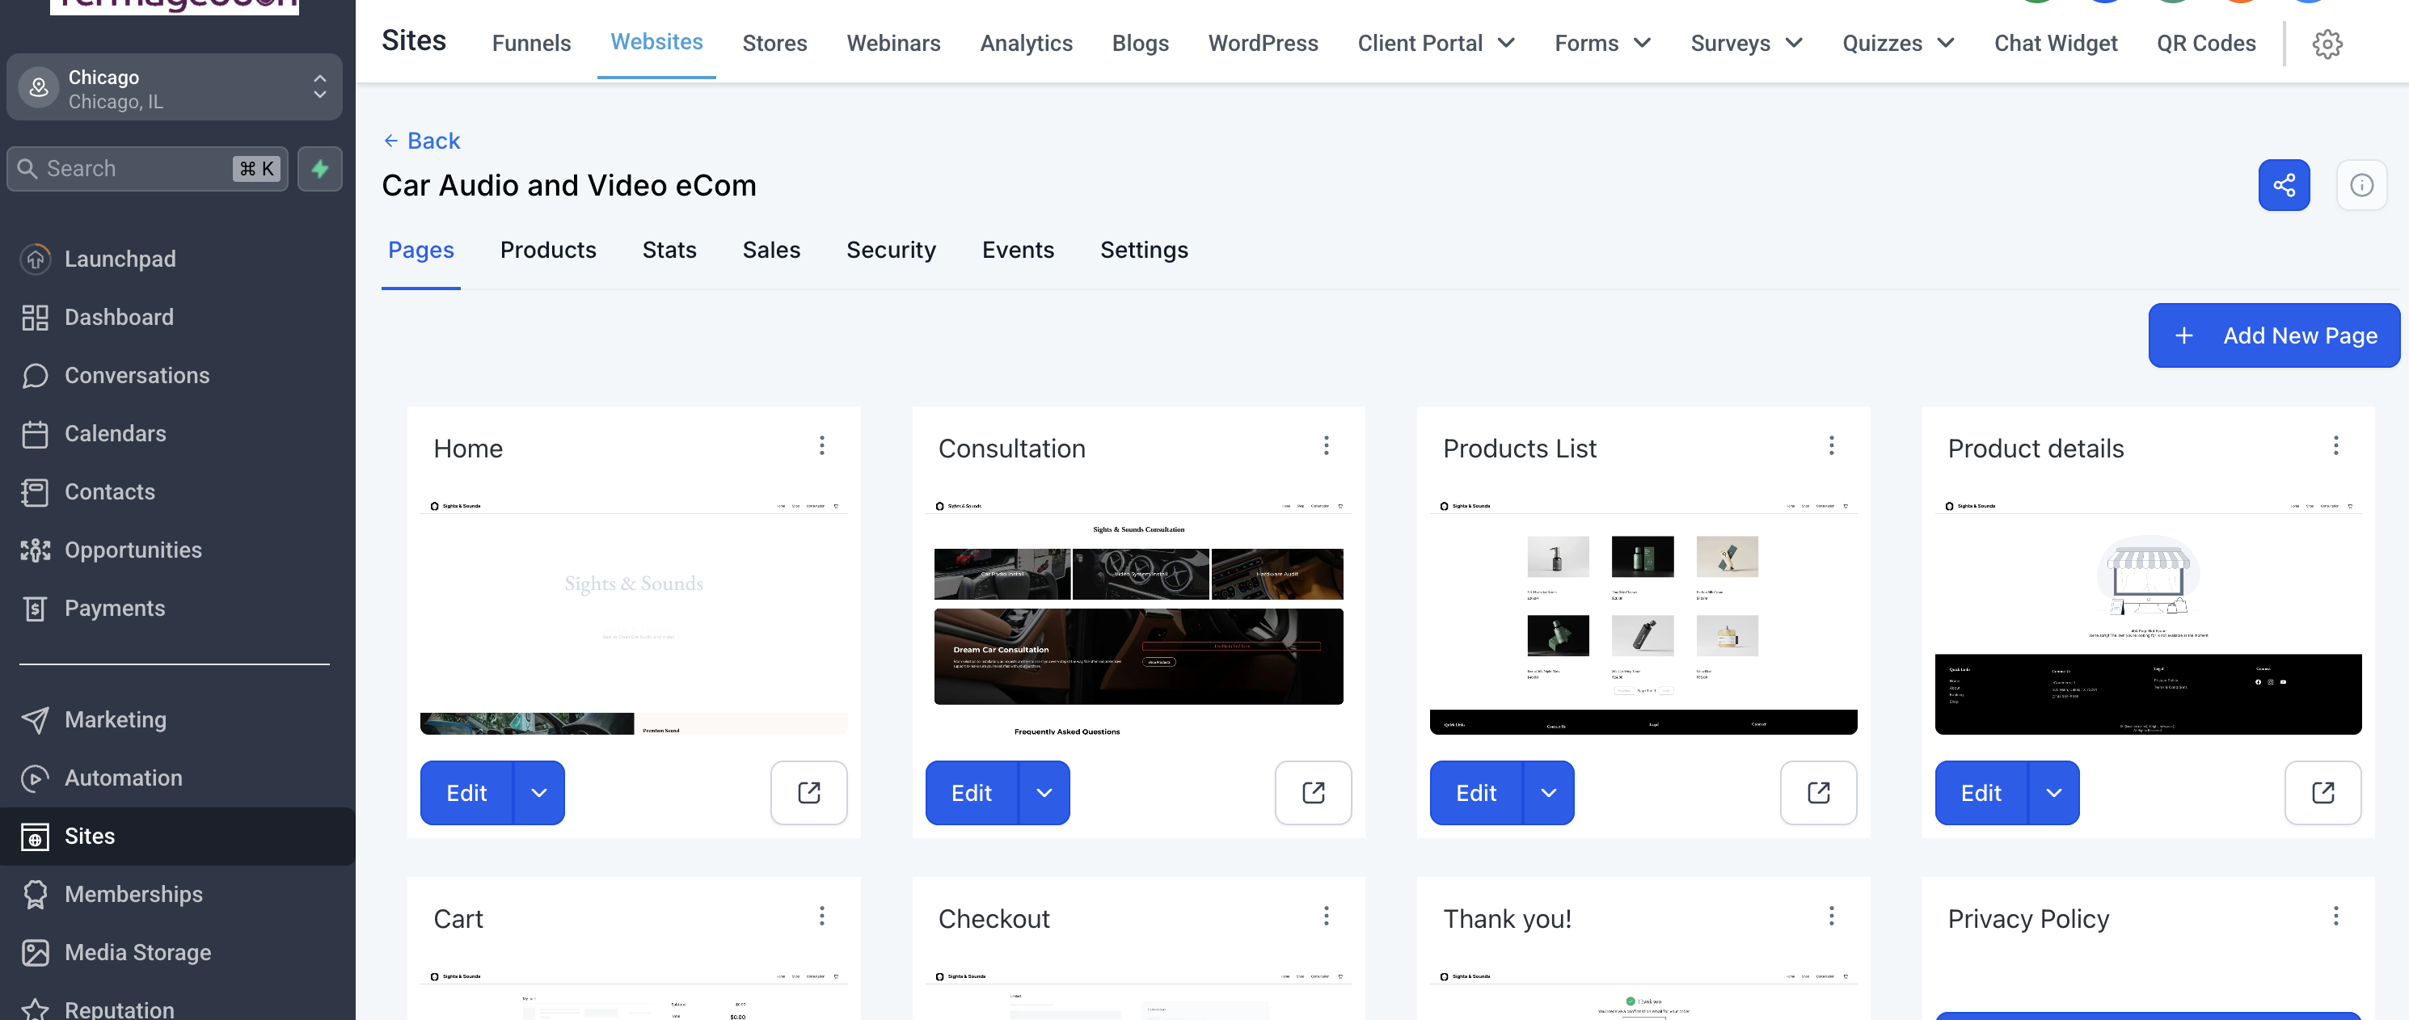The width and height of the screenshot is (2409, 1020).
Task: Open preview icon for Product details page
Action: pos(2322,793)
